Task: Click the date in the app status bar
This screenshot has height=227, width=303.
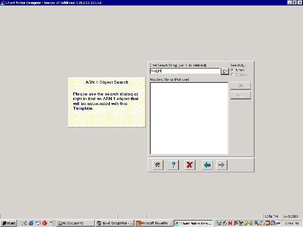Action: (291, 216)
